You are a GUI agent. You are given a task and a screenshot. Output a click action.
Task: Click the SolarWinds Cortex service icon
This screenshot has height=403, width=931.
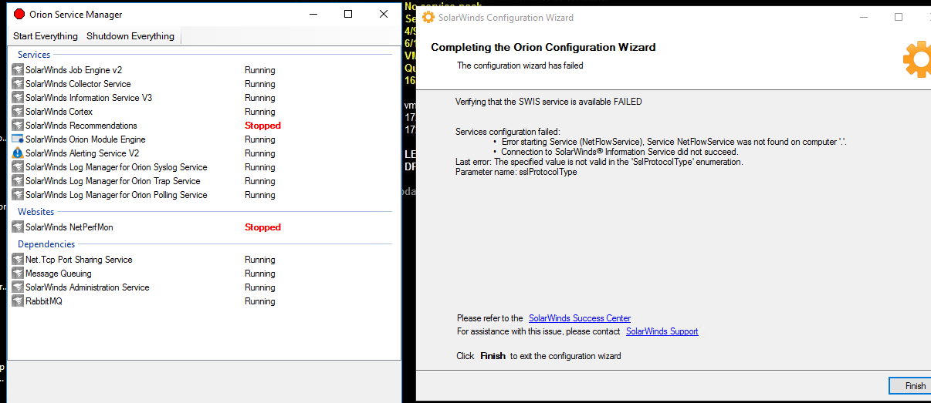pyautogui.click(x=19, y=112)
